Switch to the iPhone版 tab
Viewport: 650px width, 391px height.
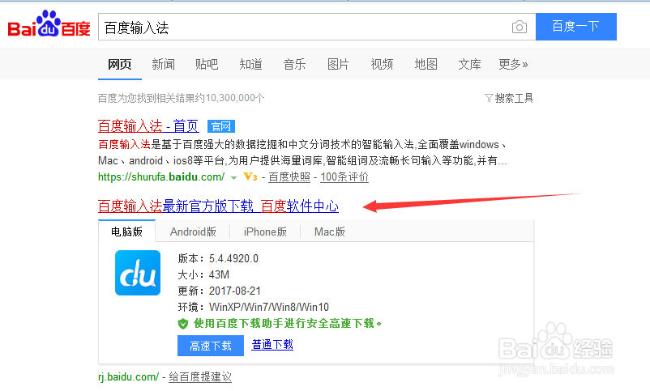point(265,232)
